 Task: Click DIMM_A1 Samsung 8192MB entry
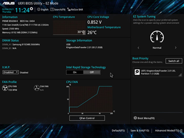(x=21, y=44)
